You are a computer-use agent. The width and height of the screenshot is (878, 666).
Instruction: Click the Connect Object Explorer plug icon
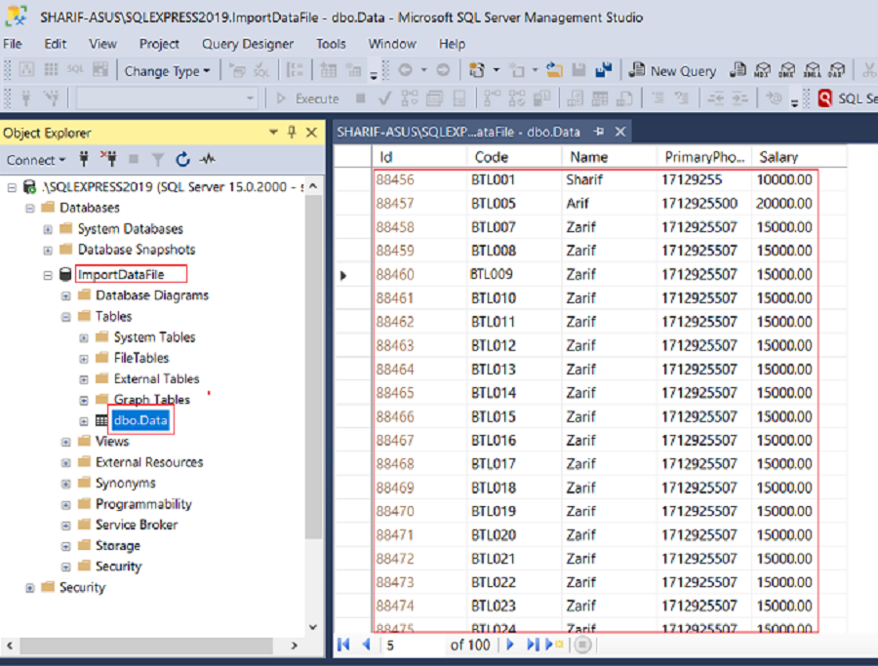click(x=84, y=160)
